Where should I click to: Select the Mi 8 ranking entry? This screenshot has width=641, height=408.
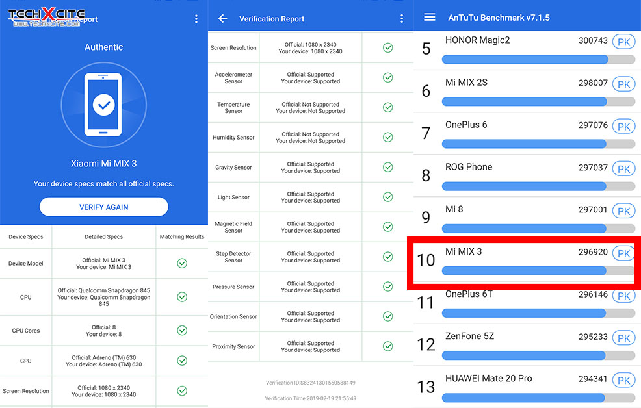tap(527, 218)
